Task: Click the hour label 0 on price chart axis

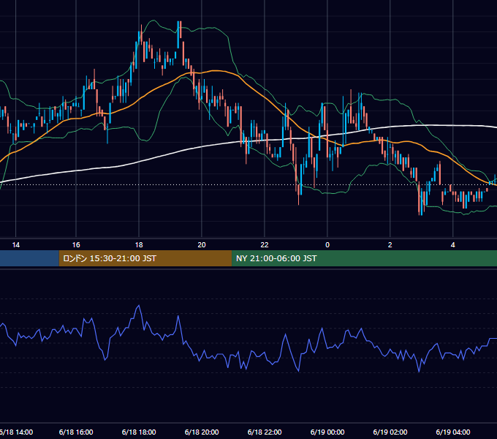Action: coord(327,245)
